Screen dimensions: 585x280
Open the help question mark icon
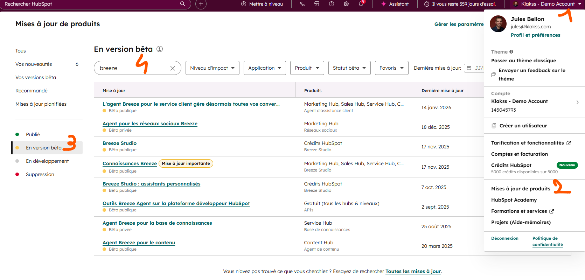(332, 4)
